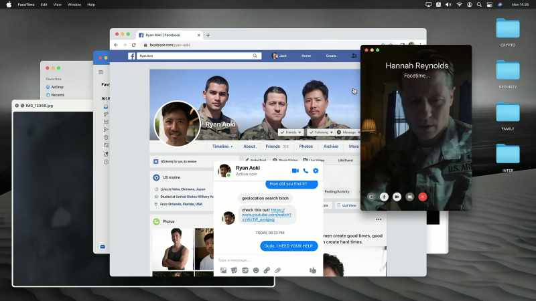Screen dimensions: 536x301
Task: Expand the Timeline dropdown tab
Action: pyautogui.click(x=222, y=146)
